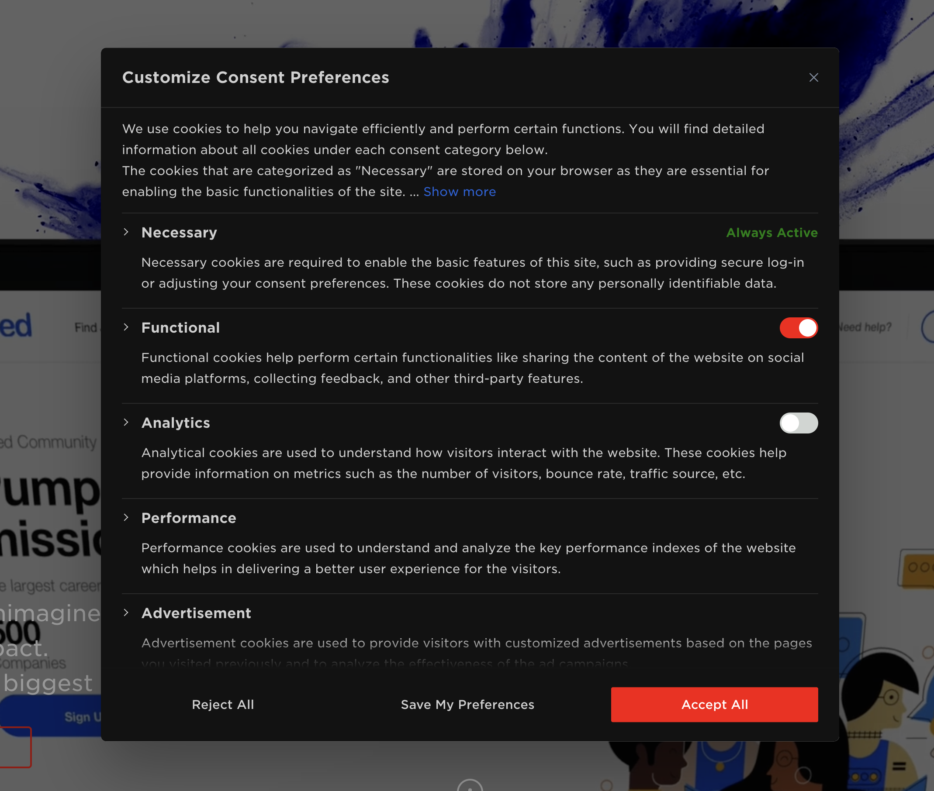Expand the Analytics section chevron
934x791 pixels.
coord(126,423)
